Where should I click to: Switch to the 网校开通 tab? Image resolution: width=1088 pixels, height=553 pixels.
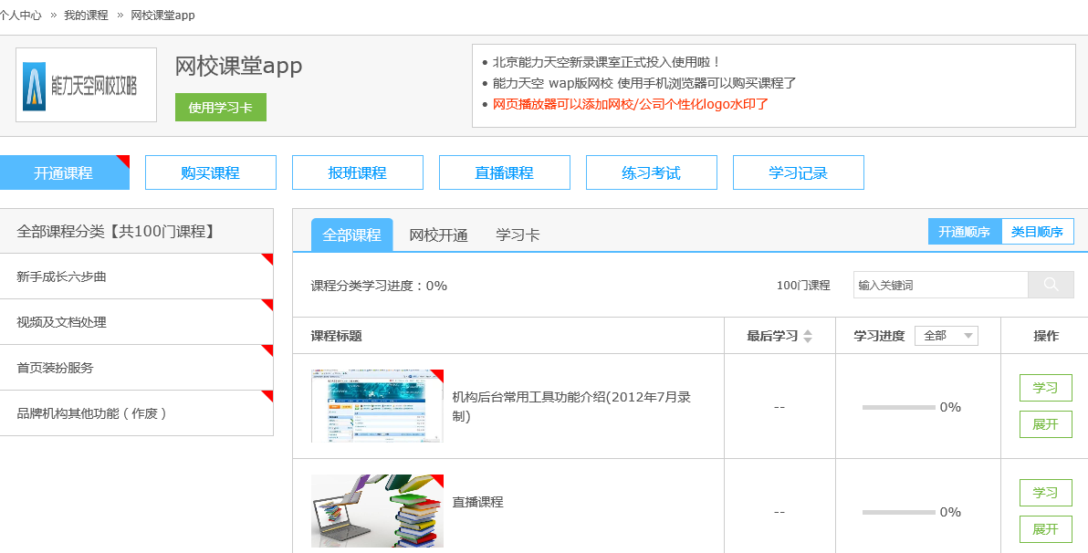[438, 235]
